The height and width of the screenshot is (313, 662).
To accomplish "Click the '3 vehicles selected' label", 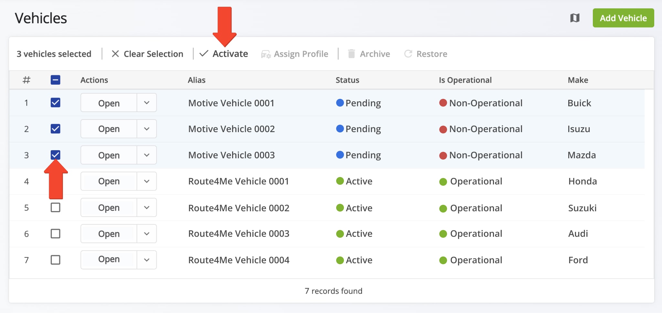I will point(54,54).
